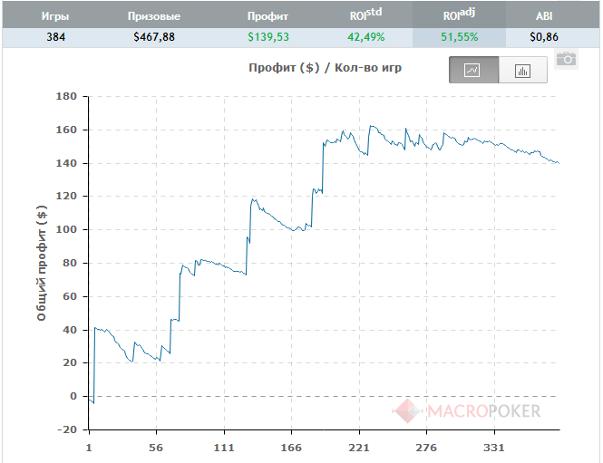Click the chart title Профит ($) / Кол-во игр

325,68
